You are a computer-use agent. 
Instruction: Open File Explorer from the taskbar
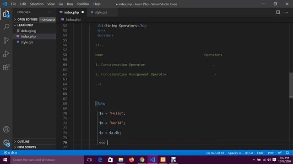click(x=121, y=160)
